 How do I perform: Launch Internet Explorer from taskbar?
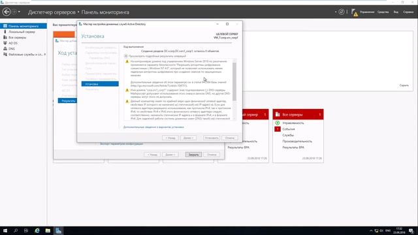37,230
